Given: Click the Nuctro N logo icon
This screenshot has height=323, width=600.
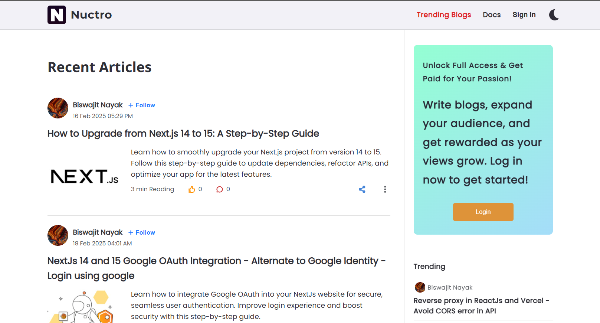Looking at the screenshot, I should (57, 15).
